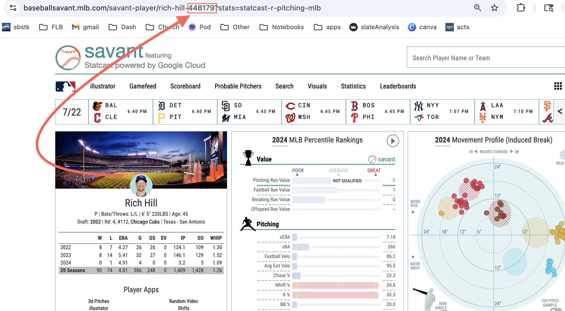The image size is (565, 311).
Task: Open the Gamefeed menu item
Action: (143, 86)
